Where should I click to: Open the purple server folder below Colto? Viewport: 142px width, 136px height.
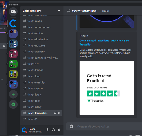click(13, 34)
